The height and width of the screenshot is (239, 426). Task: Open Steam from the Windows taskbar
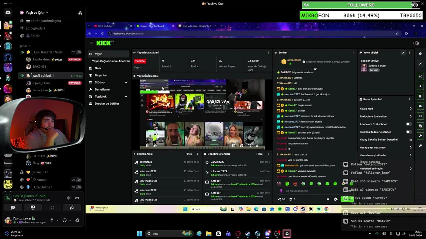pos(248,234)
